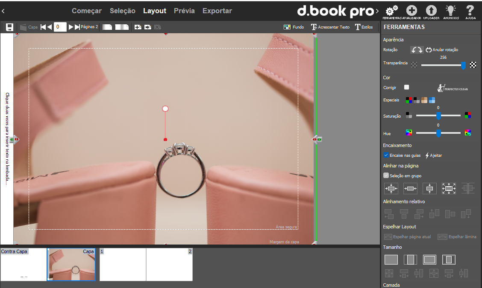Adjust the Transparência slider handle
The width and height of the screenshot is (482, 288).
click(463, 65)
